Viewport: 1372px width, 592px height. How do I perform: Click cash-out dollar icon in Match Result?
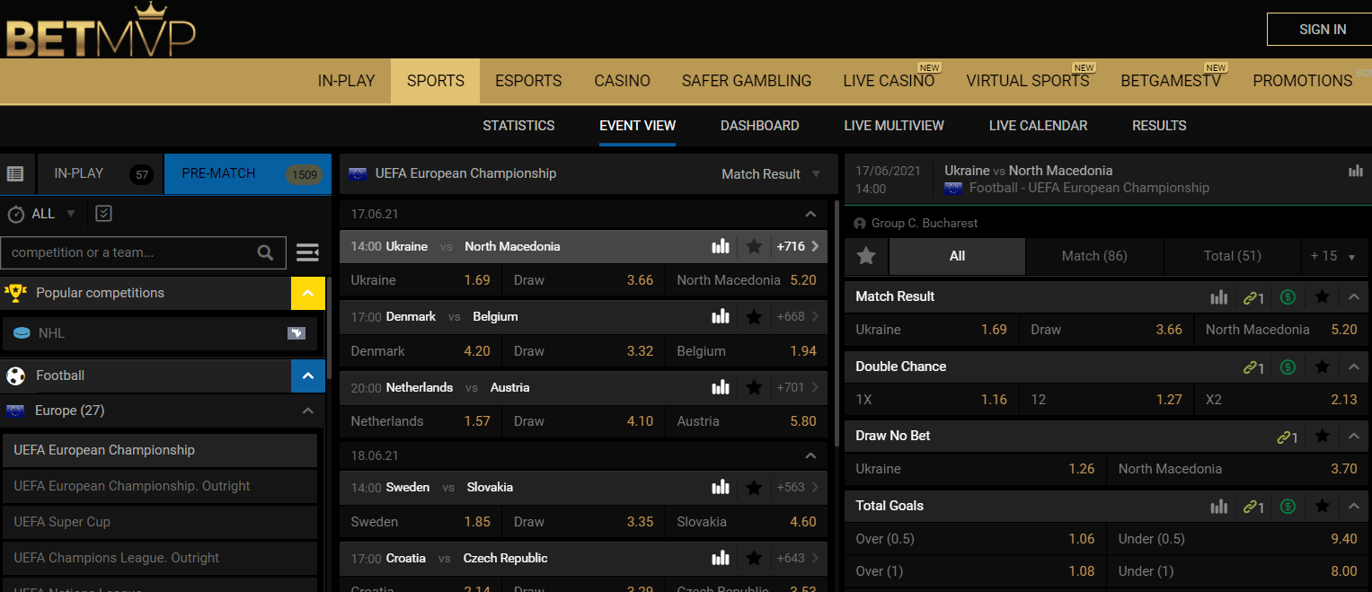tap(1288, 297)
